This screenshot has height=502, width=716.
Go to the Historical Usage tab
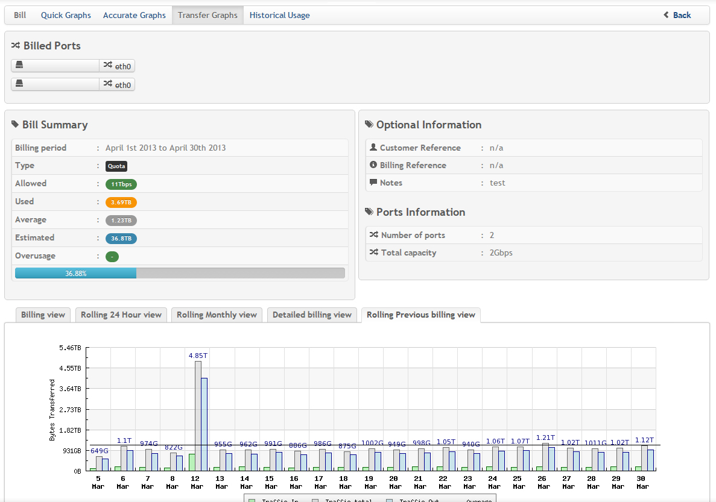coord(279,15)
